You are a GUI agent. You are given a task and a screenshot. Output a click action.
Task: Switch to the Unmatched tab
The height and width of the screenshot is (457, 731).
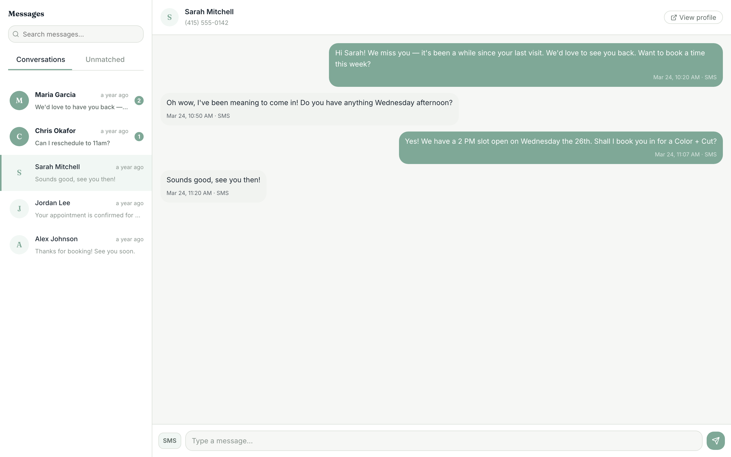pos(105,59)
